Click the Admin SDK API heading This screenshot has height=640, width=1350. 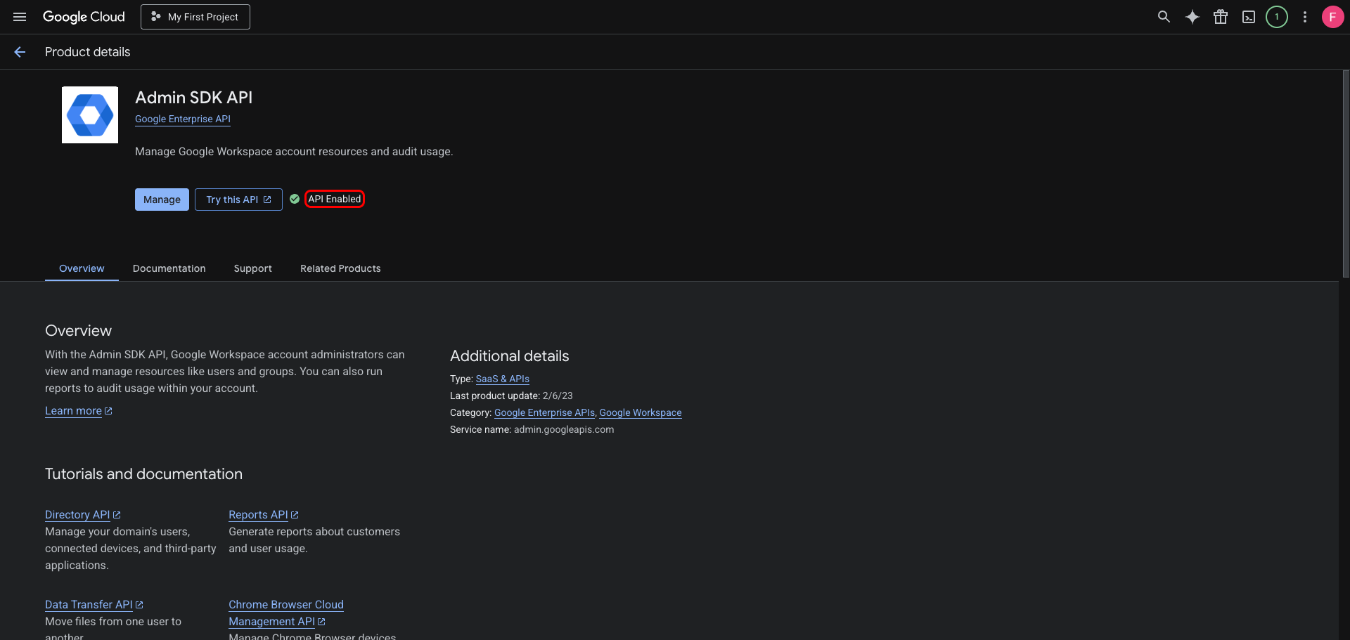tap(193, 98)
